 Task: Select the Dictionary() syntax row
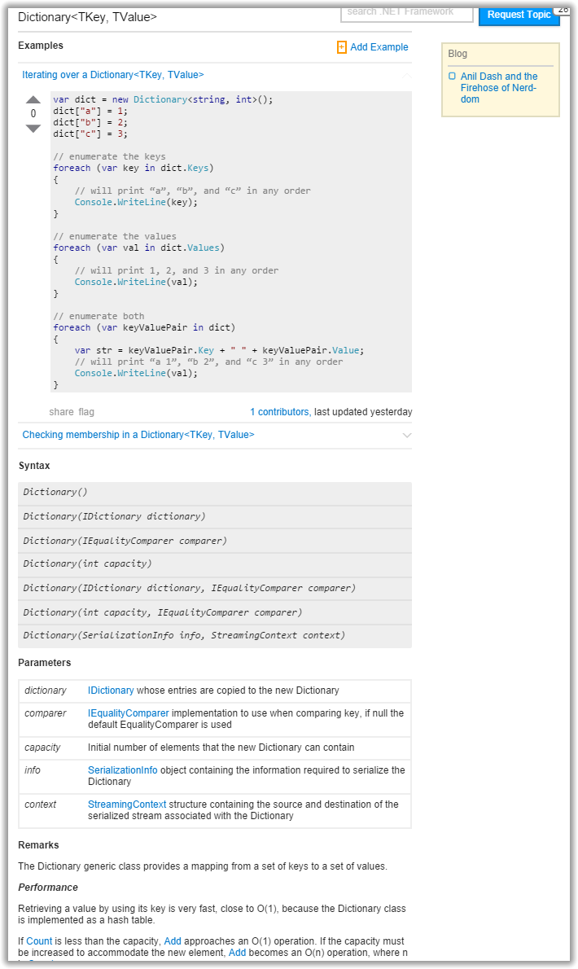tap(215, 493)
